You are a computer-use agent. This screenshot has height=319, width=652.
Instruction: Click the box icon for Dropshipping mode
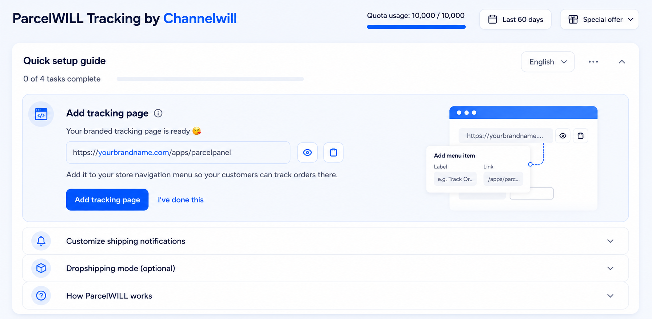click(x=41, y=268)
